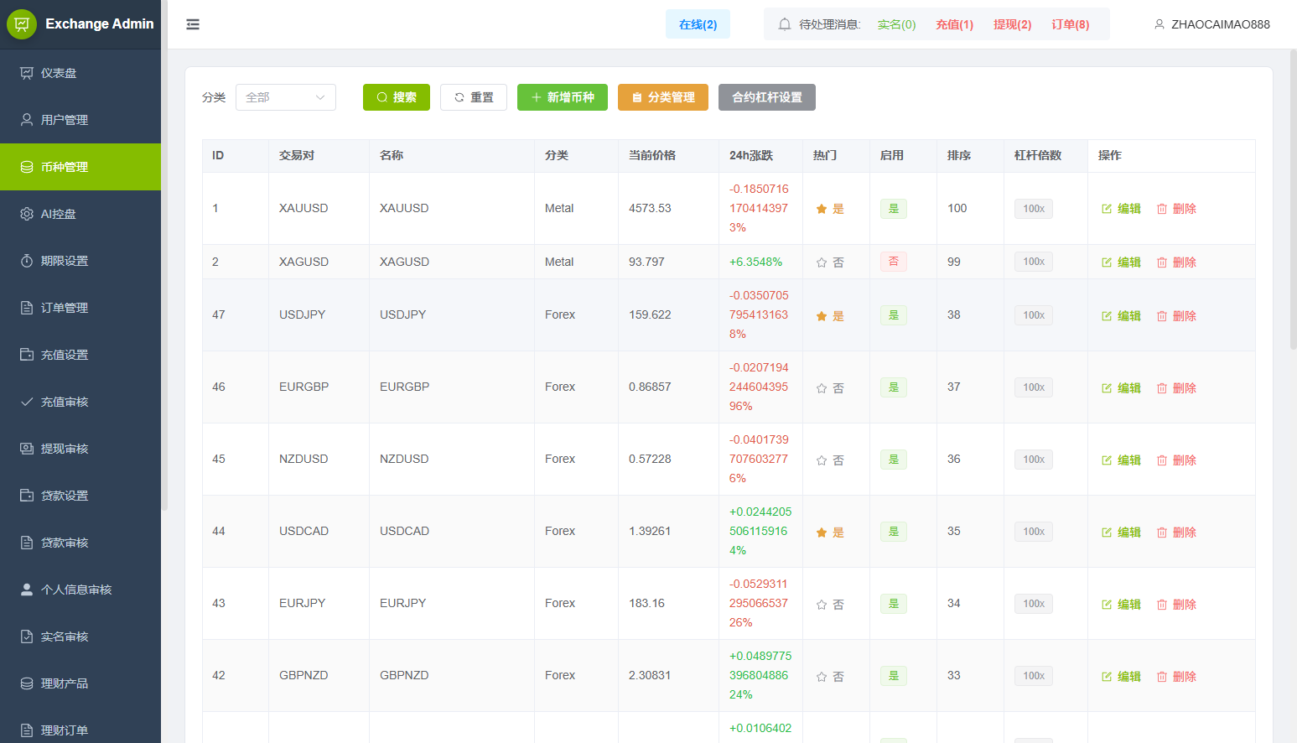Open the pending 订单(8) notification link

(1070, 24)
